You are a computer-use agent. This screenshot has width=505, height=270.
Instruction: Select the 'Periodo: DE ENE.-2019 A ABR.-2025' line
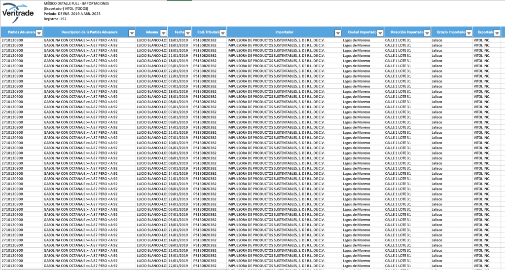point(72,14)
